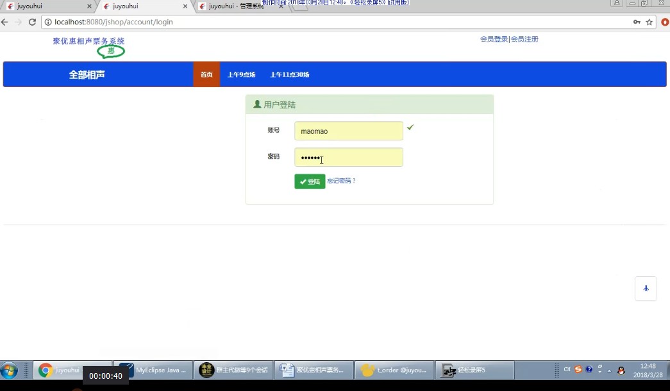Reload the page with refresh icon
The width and height of the screenshot is (670, 391).
pos(32,22)
